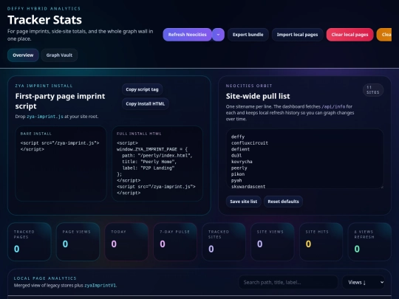Click the Today stat card
The height and width of the screenshot is (299, 399).
point(126,242)
